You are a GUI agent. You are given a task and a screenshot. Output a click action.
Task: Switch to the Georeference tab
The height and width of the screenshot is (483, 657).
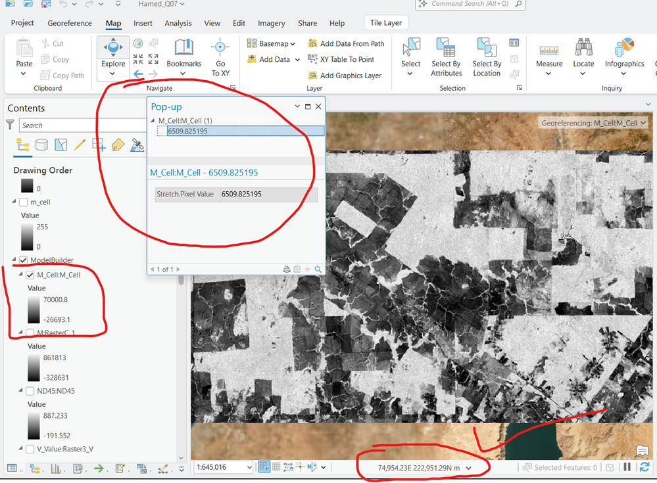tap(70, 23)
